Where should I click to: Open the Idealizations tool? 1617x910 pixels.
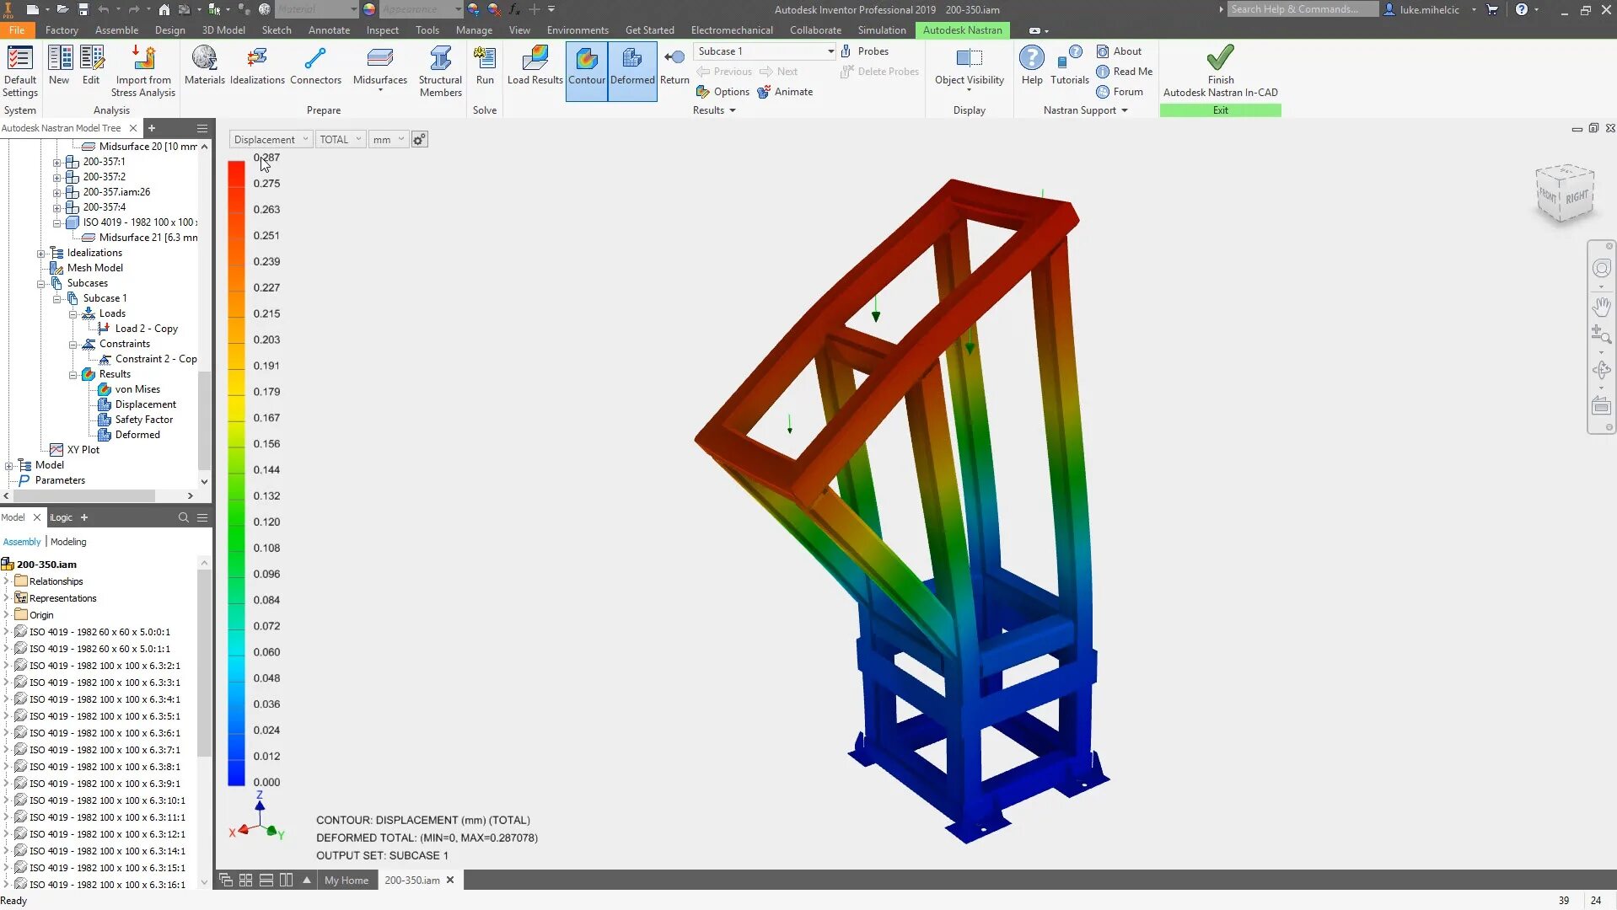(x=257, y=66)
